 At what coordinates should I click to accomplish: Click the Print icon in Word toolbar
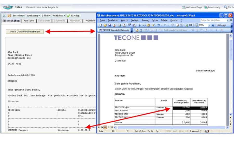point(120,25)
